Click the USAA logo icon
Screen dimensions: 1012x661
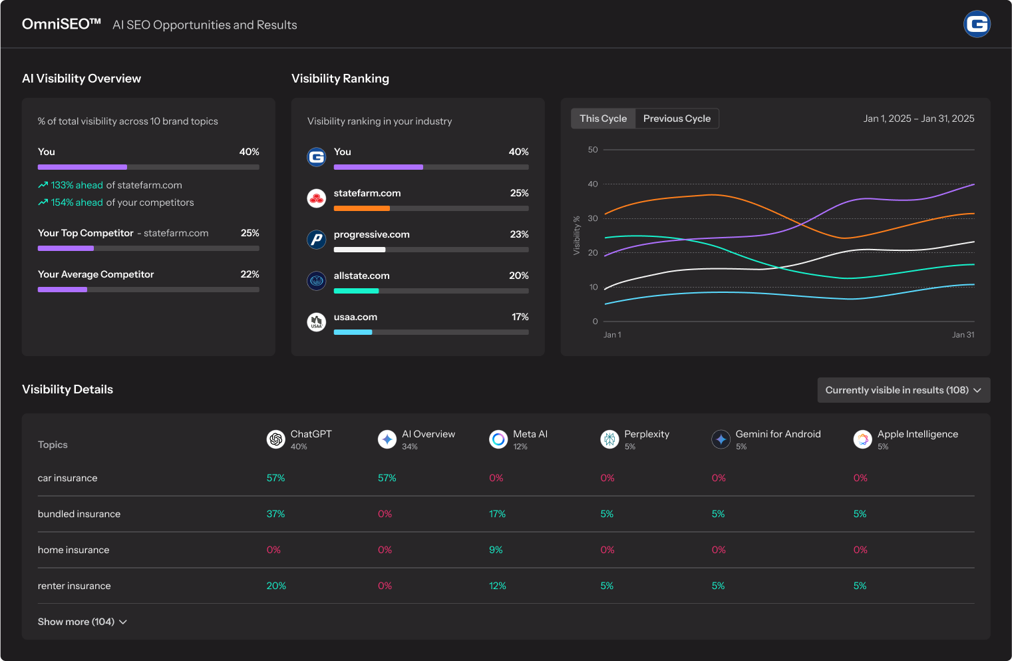[x=317, y=322]
